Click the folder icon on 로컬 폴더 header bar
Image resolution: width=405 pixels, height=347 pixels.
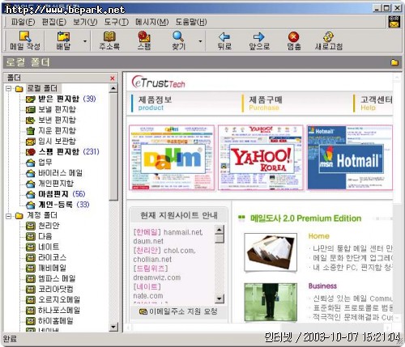(394, 62)
